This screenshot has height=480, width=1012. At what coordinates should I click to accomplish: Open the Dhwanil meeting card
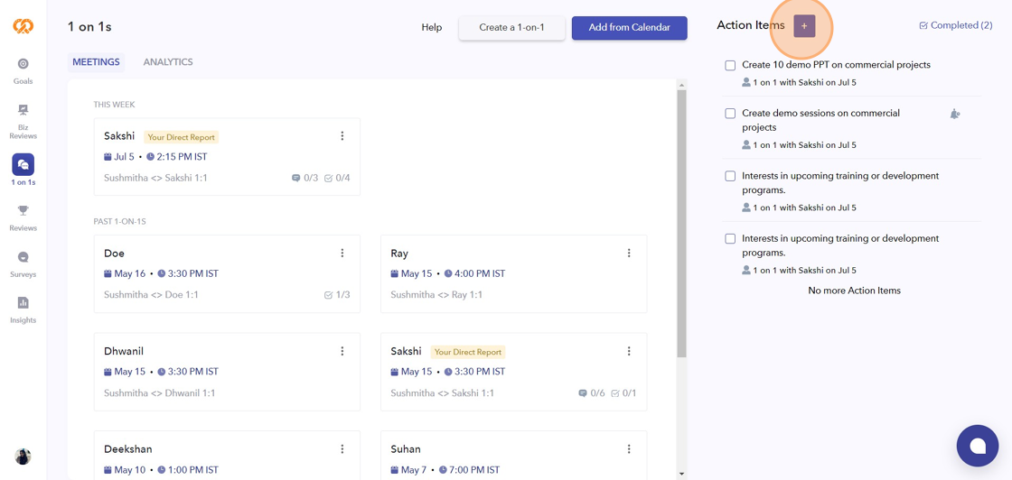click(227, 372)
